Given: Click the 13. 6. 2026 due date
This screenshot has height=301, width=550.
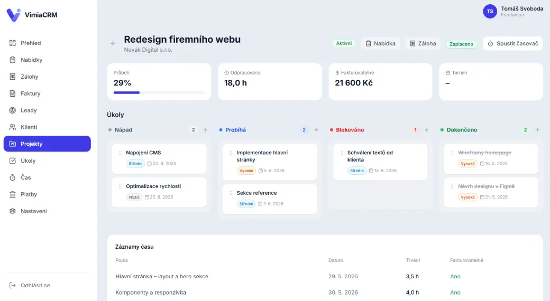Looking at the screenshot, I should (383, 171).
